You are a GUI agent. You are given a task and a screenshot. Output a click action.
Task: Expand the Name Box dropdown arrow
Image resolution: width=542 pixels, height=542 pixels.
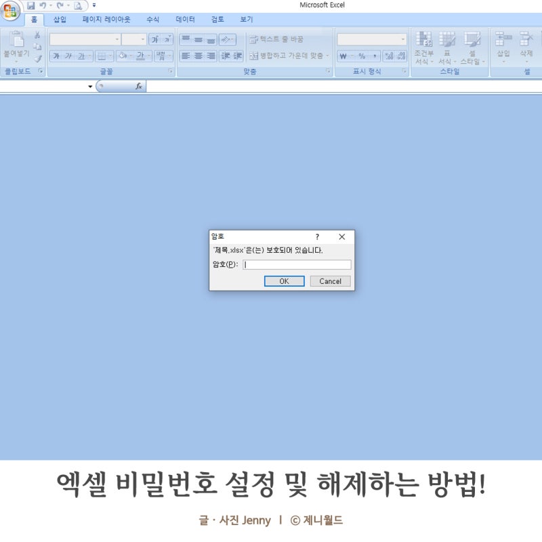coord(90,86)
